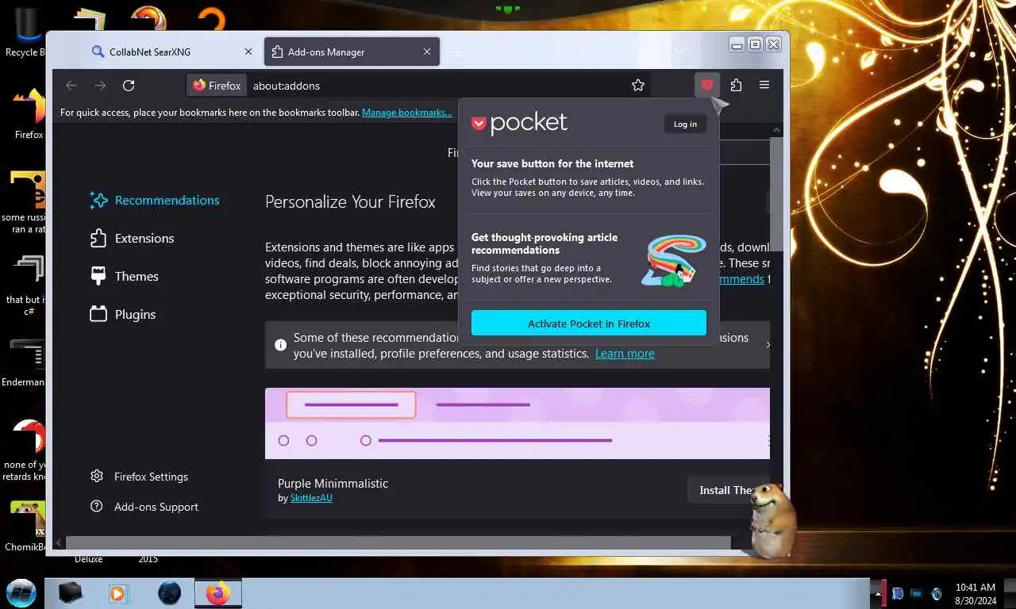
Task: Switch to the CollabNet SearXNG tab
Action: coord(171,52)
